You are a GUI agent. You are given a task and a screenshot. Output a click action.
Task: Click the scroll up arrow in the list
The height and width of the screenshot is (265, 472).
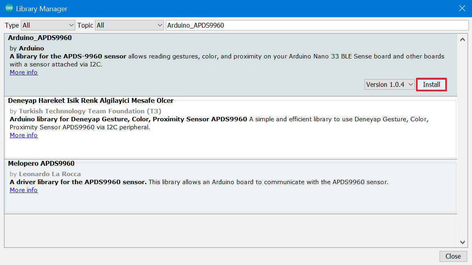(x=463, y=40)
